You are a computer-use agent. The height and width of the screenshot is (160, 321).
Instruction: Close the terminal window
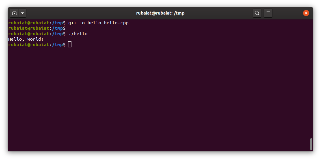(x=306, y=13)
